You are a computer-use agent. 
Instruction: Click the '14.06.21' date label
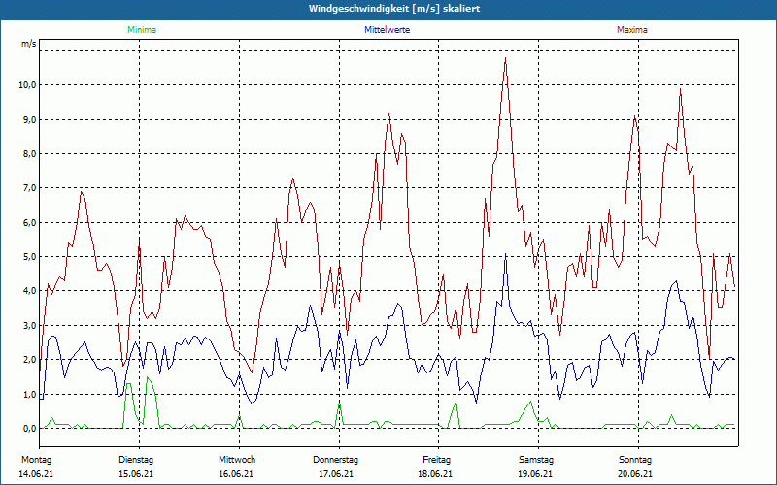36,474
